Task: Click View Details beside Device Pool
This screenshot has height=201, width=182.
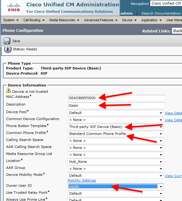Action: [x=173, y=113]
